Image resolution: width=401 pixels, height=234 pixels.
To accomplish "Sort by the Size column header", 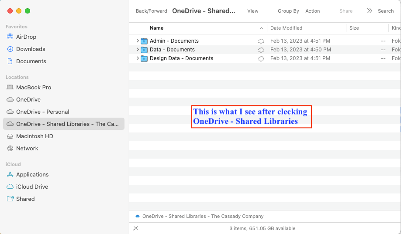I will tap(354, 28).
